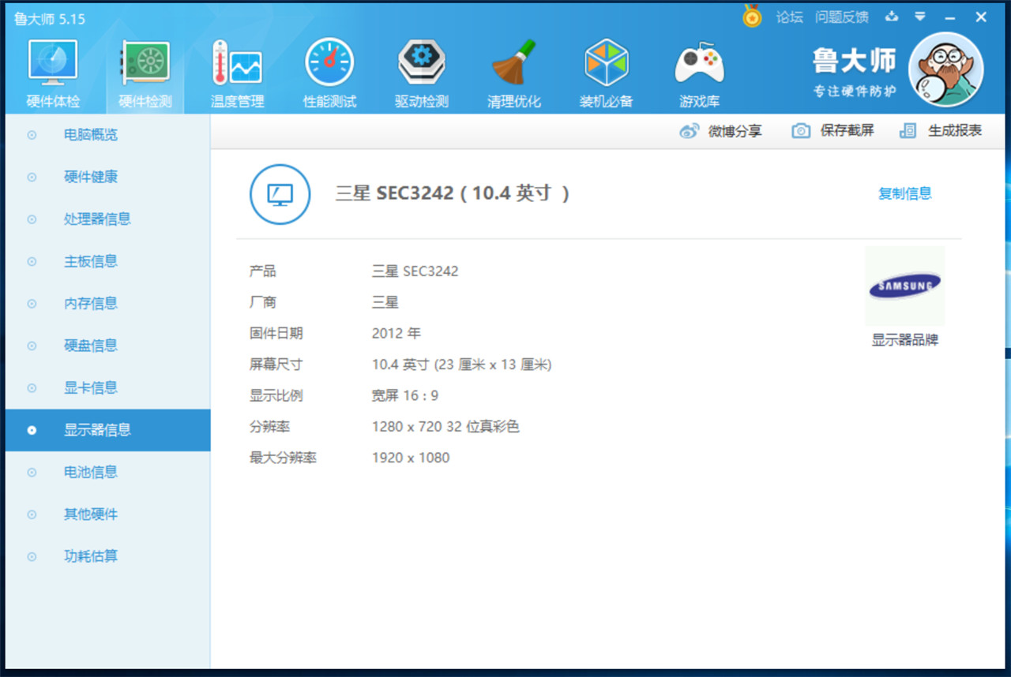
Task: Select the 显示器信息 sidebar item
Action: click(x=107, y=430)
